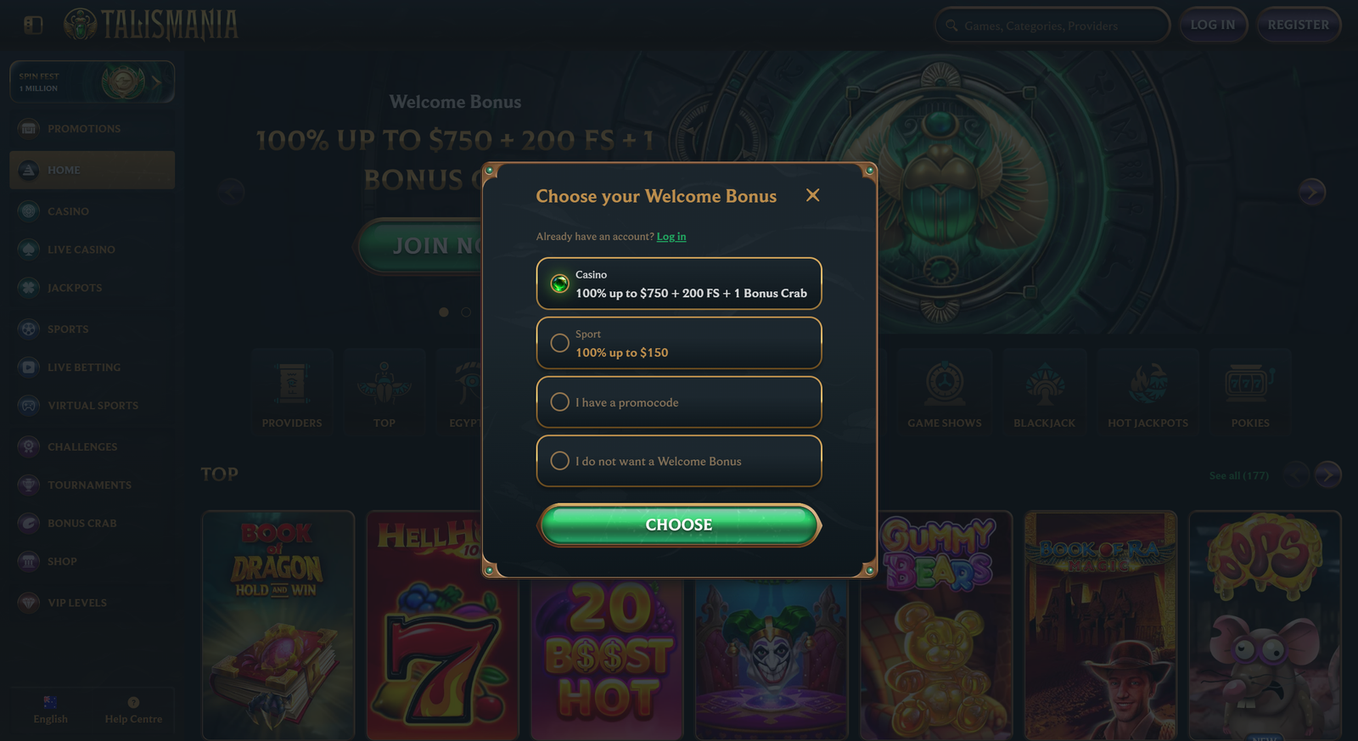Advance the Top games carousel right
The width and height of the screenshot is (1358, 741).
pyautogui.click(x=1327, y=474)
